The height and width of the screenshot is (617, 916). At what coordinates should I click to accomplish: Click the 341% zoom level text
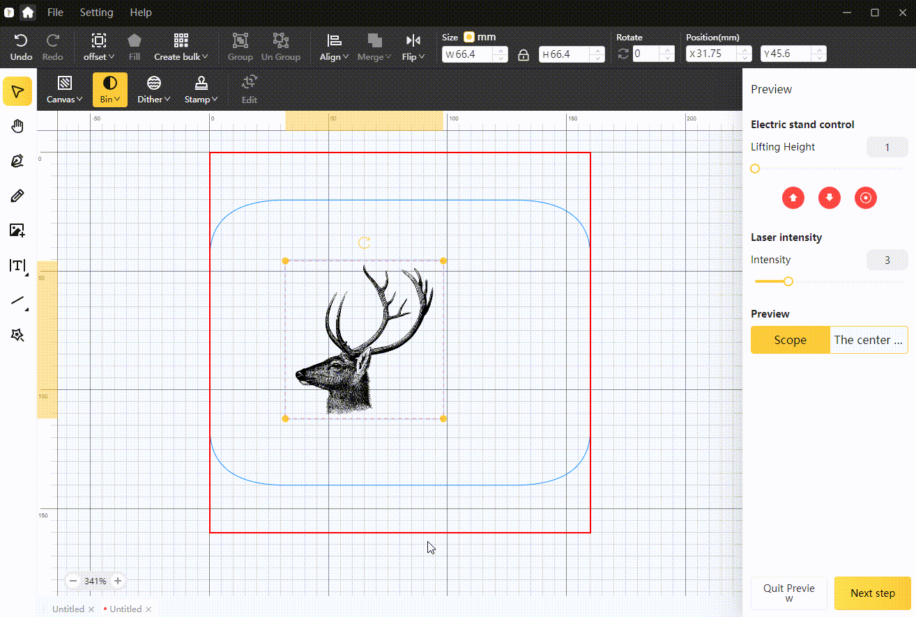click(x=96, y=581)
